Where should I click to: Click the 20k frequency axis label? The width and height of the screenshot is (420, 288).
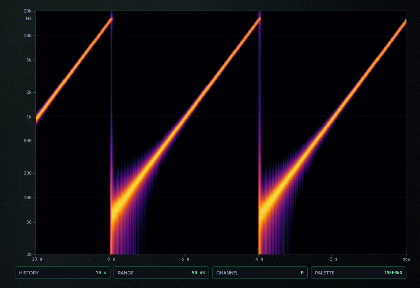point(28,12)
